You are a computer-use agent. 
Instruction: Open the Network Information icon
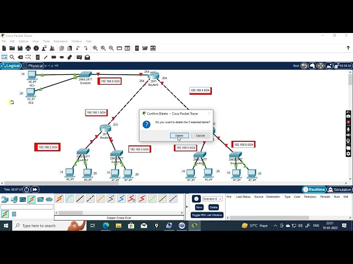36,48
